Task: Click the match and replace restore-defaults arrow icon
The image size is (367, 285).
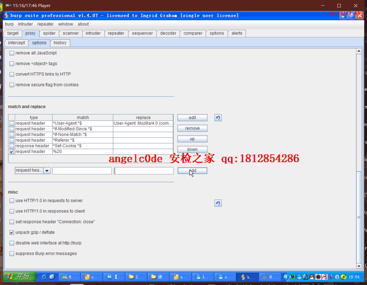Action: pos(218,118)
